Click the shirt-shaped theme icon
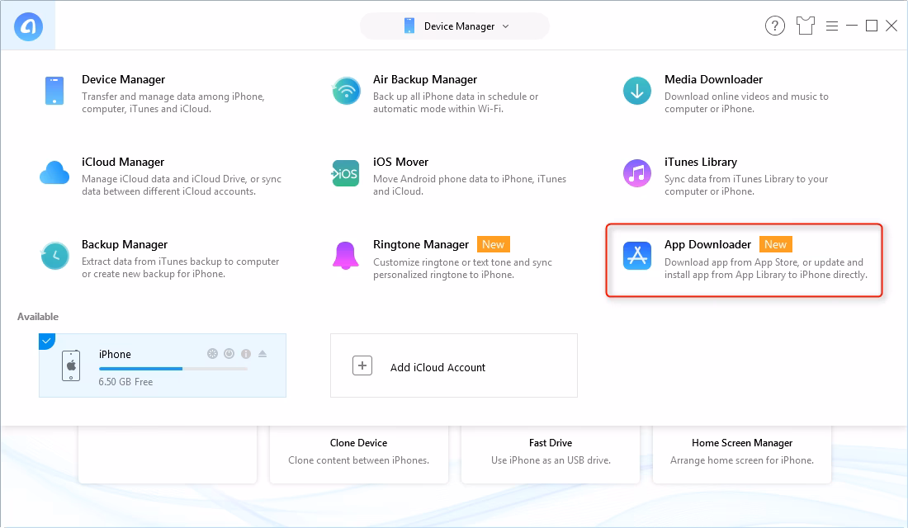The image size is (908, 528). click(805, 26)
